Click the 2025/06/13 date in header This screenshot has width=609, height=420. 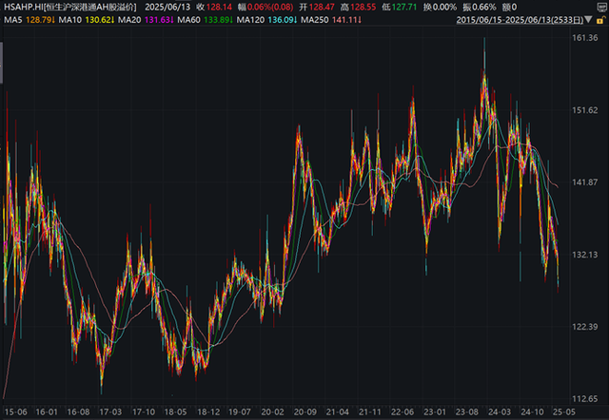(x=167, y=7)
